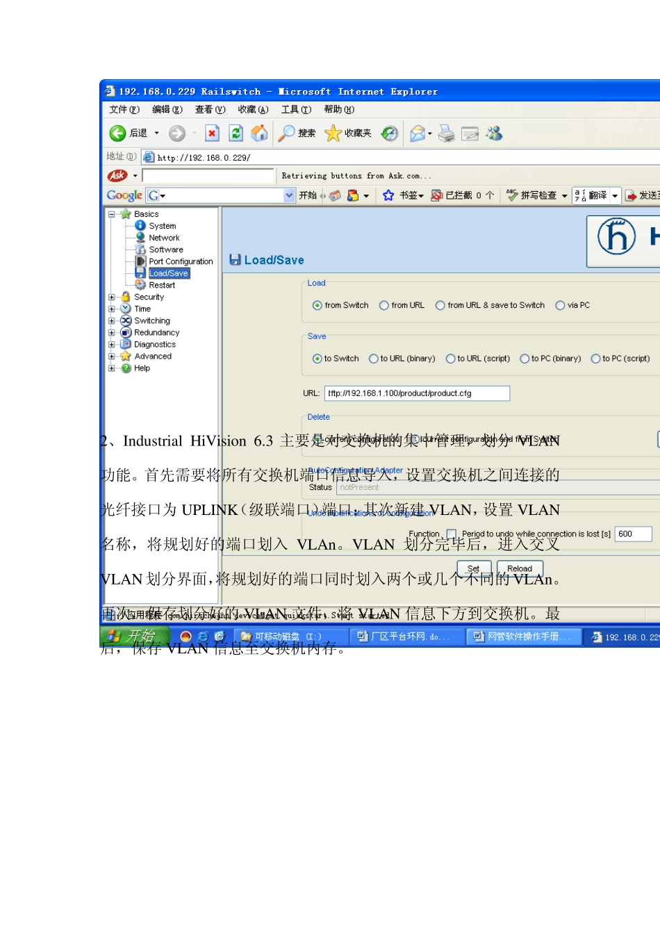Select Load 'from Switch' radio button
The image size is (660, 934).
coord(317,305)
